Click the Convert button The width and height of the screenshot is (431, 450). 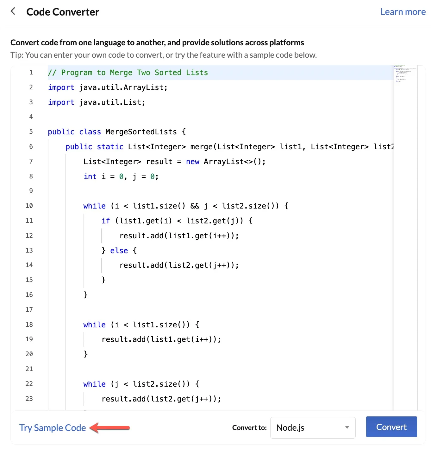391,427
